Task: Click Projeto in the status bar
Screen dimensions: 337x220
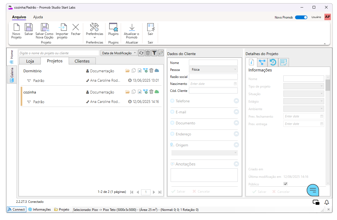Action: [x=62, y=210]
